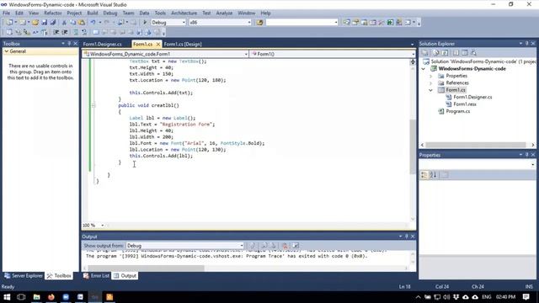Open the Windows Start menu
539x303 pixels.
[x=7, y=297]
